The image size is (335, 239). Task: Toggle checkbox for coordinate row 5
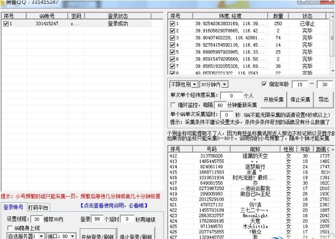point(173,52)
